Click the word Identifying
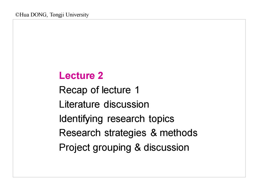 [x=81, y=119]
